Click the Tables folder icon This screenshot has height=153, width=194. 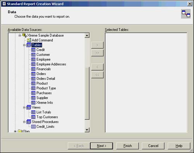(29, 45)
